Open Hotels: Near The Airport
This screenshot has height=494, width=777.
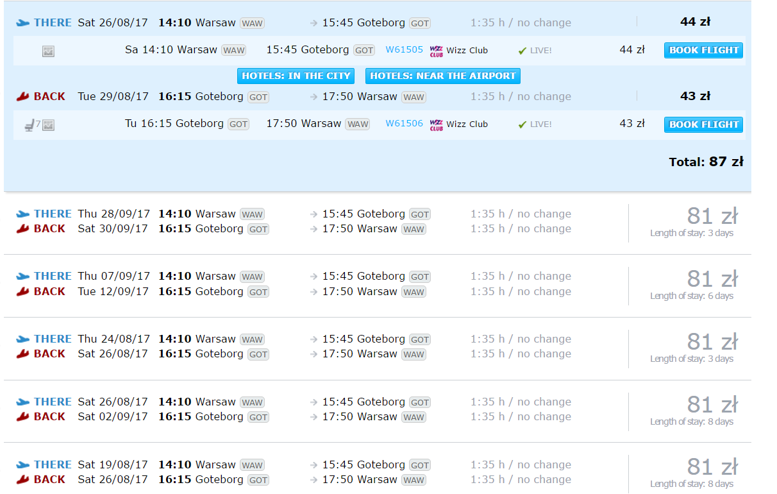pos(443,76)
